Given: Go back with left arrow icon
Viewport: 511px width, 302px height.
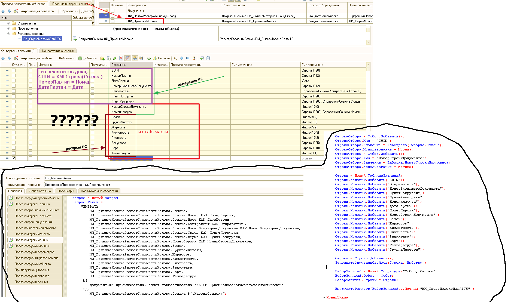Looking at the screenshot, I should point(182,58).
